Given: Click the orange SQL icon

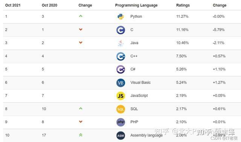Looking at the screenshot, I should coord(120,109).
